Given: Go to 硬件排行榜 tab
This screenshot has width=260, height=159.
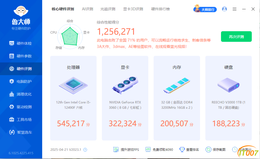Looking at the screenshot, I should point(161,9).
